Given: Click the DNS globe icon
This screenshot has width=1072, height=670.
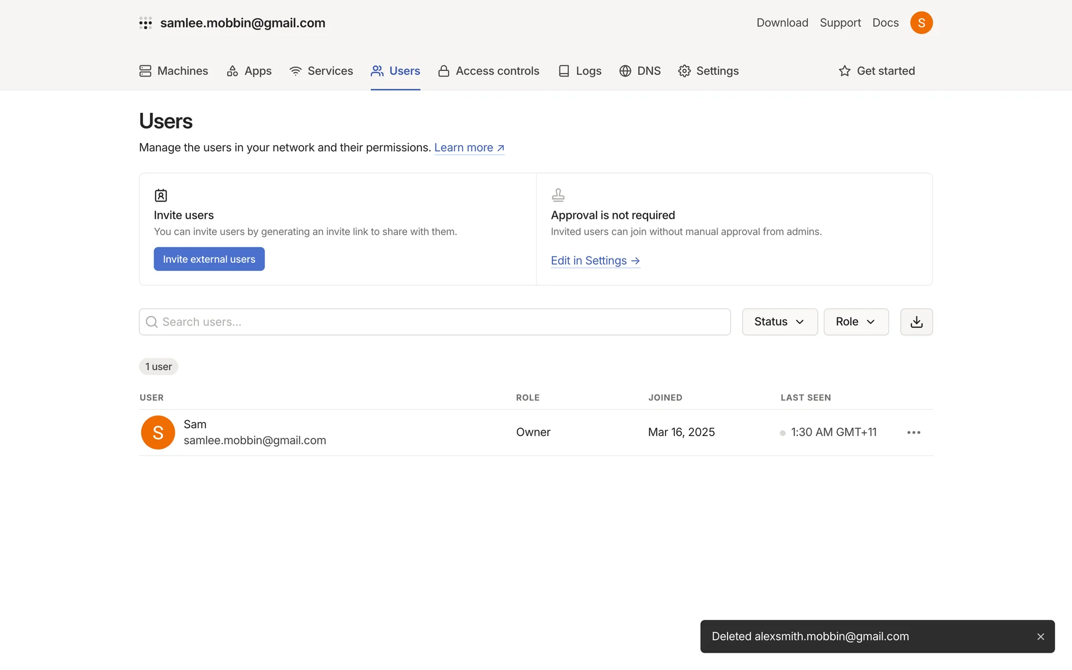Looking at the screenshot, I should pyautogui.click(x=625, y=71).
